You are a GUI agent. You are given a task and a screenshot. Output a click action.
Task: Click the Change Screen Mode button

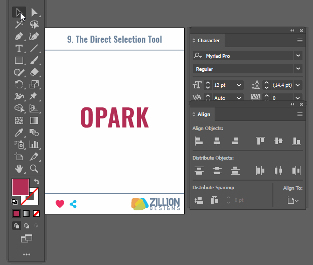(27, 239)
